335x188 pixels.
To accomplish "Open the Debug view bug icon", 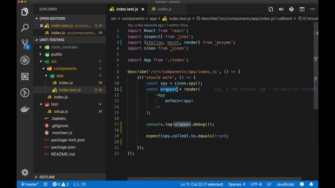I will click(x=25, y=61).
